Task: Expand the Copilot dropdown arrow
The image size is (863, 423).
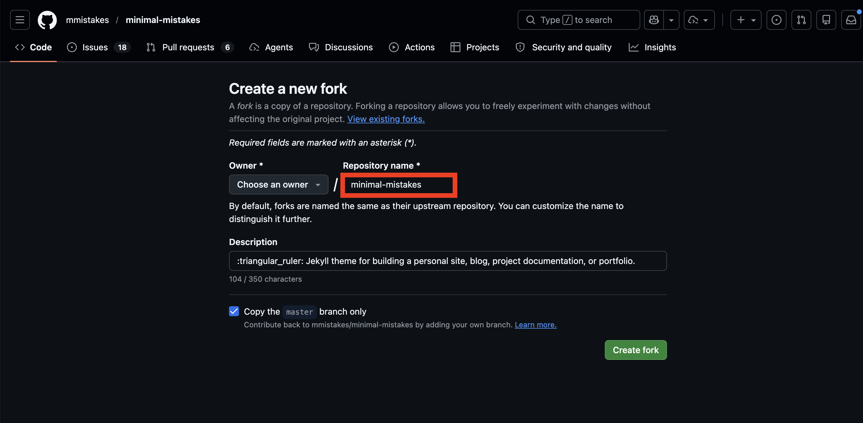Action: (671, 20)
